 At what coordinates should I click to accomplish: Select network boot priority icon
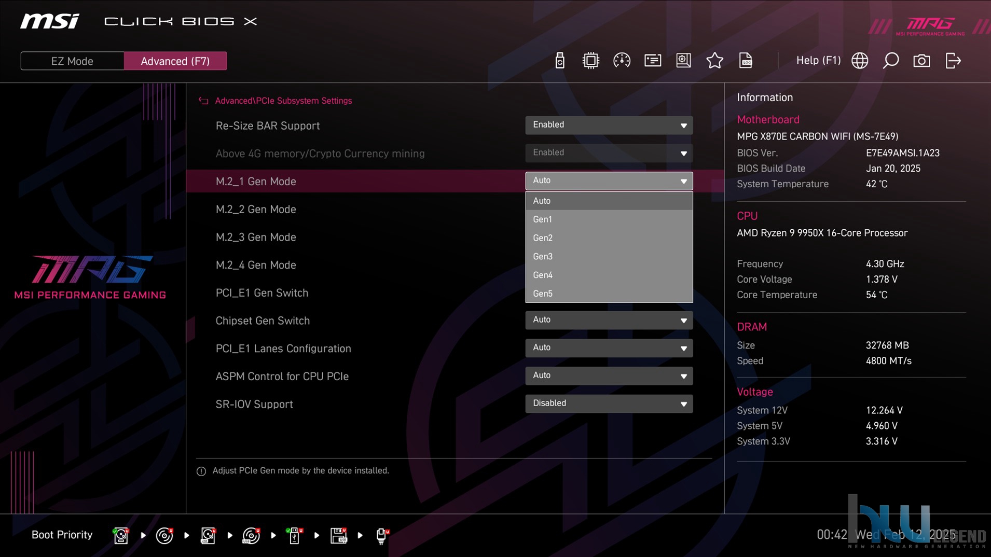(382, 535)
